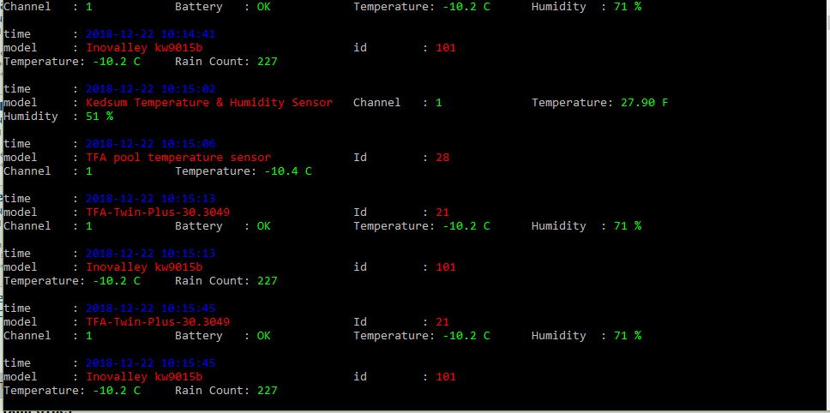Select the model name TFA pool temperature sensor
This screenshot has width=830, height=413.
click(178, 158)
